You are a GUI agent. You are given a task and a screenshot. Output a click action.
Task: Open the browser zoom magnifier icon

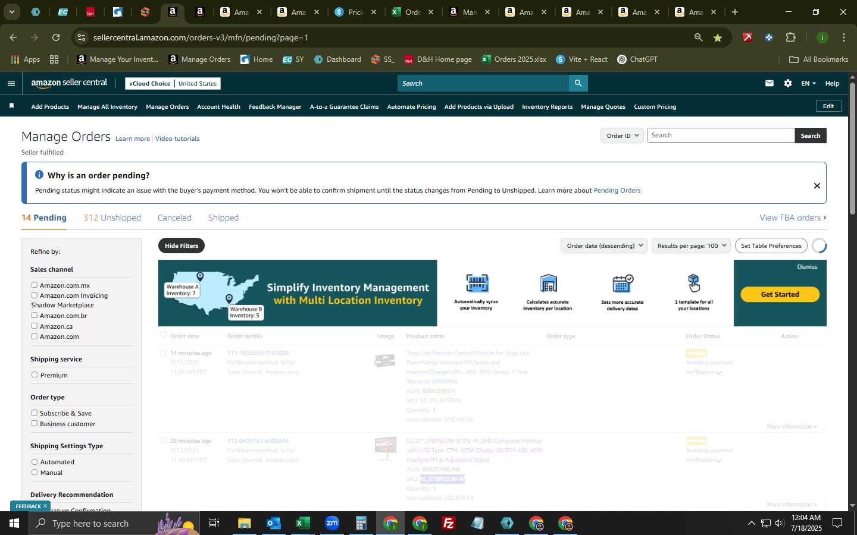point(698,37)
